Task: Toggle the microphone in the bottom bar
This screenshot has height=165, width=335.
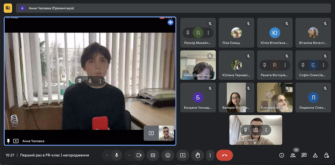Action: point(117,155)
